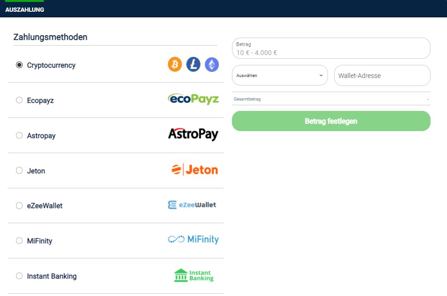
Task: Select the Ecopayz radio button
Action: coord(19,100)
